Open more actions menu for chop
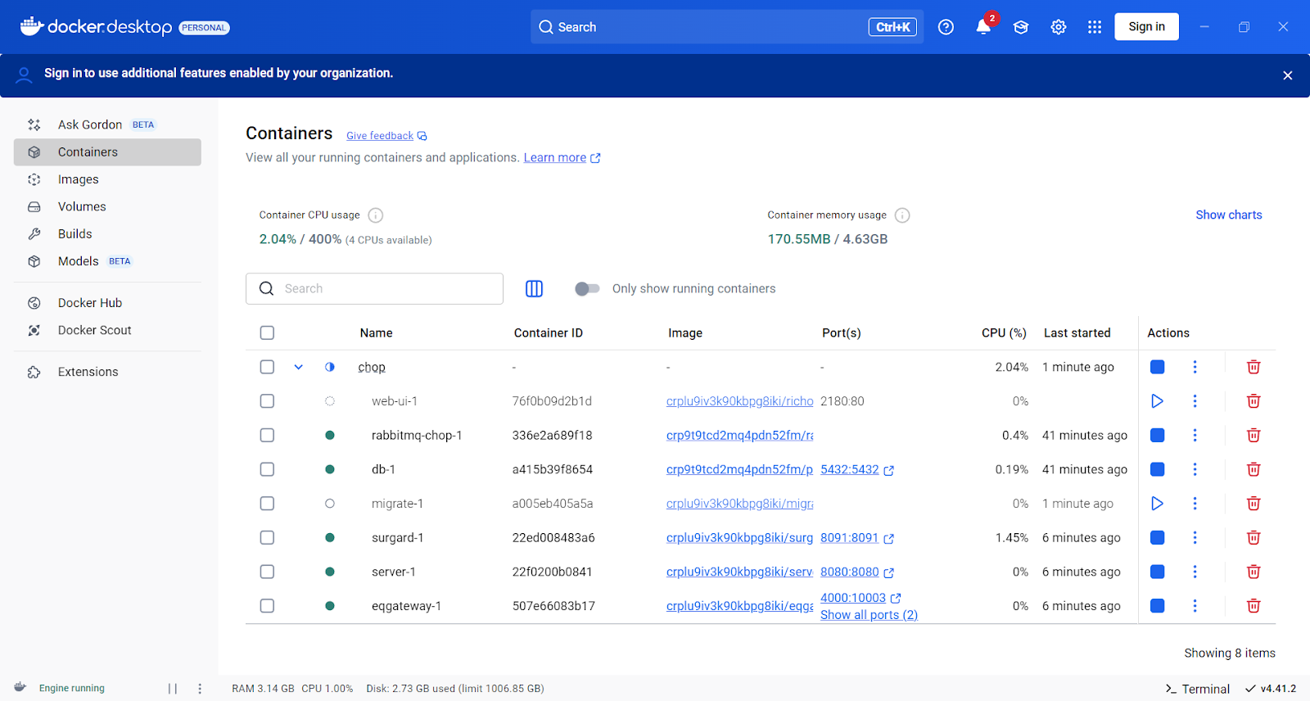1310x701 pixels. click(1195, 367)
